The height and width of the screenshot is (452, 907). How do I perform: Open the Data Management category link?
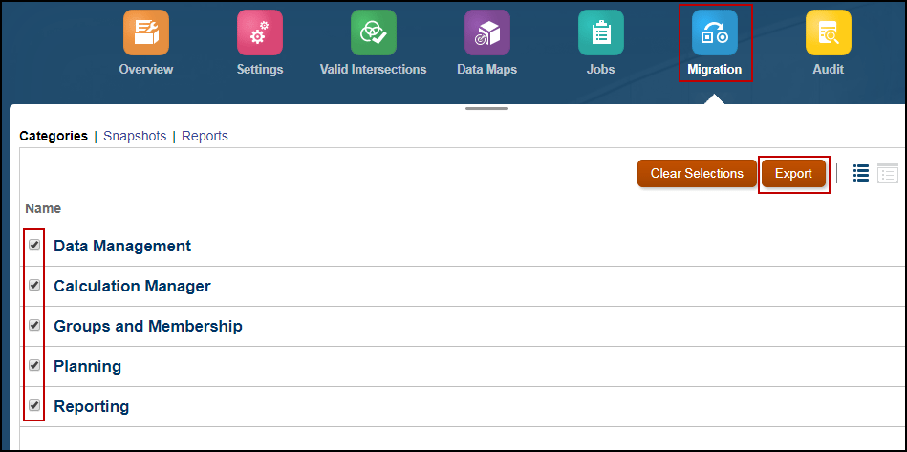[122, 246]
